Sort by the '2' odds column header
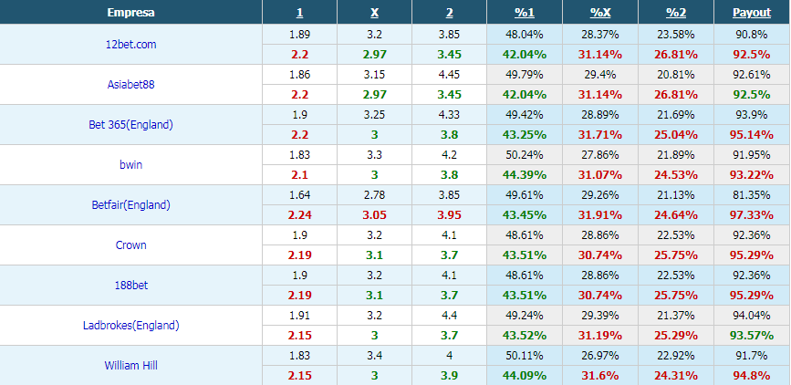Image resolution: width=791 pixels, height=385 pixels. [449, 13]
